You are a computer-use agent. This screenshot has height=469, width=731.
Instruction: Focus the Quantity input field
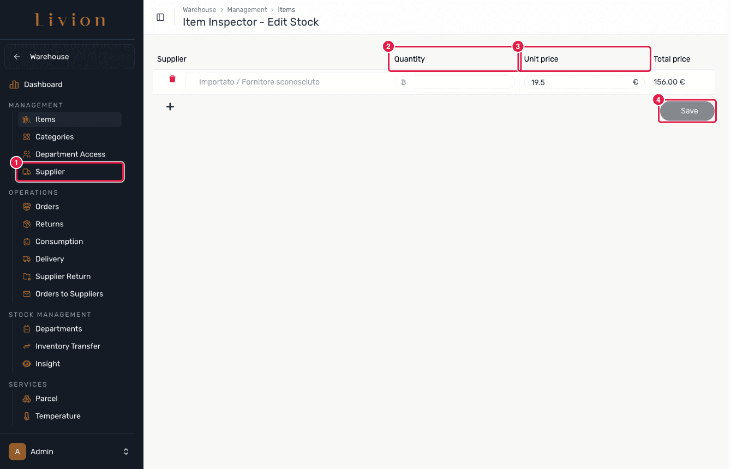(454, 82)
